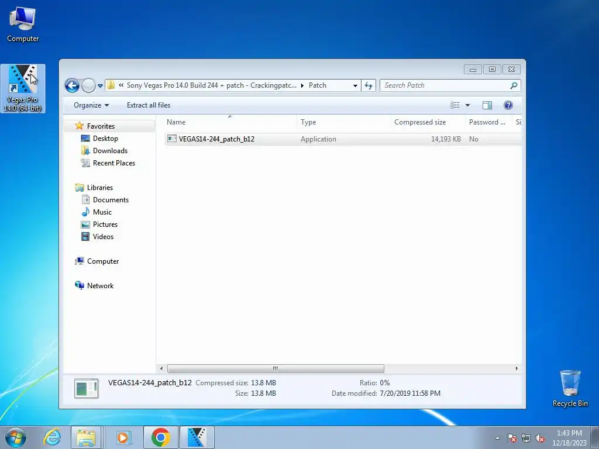The width and height of the screenshot is (599, 449).
Task: Open Explorer help question mark
Action: tap(508, 105)
